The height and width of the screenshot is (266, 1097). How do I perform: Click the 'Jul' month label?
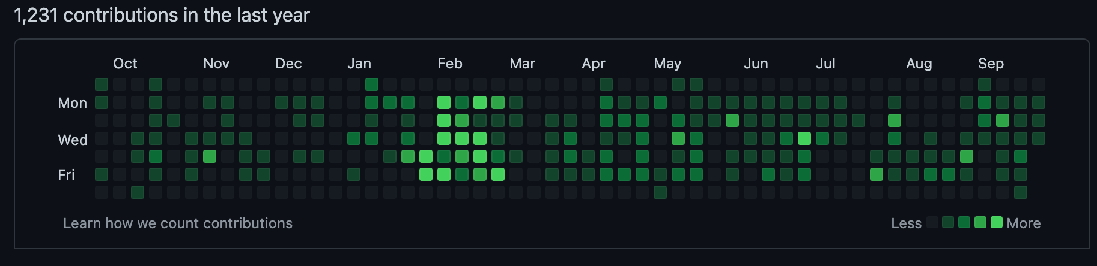[x=825, y=64]
